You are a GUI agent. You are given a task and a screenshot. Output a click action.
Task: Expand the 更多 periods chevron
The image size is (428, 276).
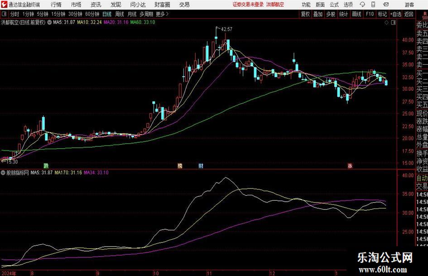pyautogui.click(x=163, y=14)
